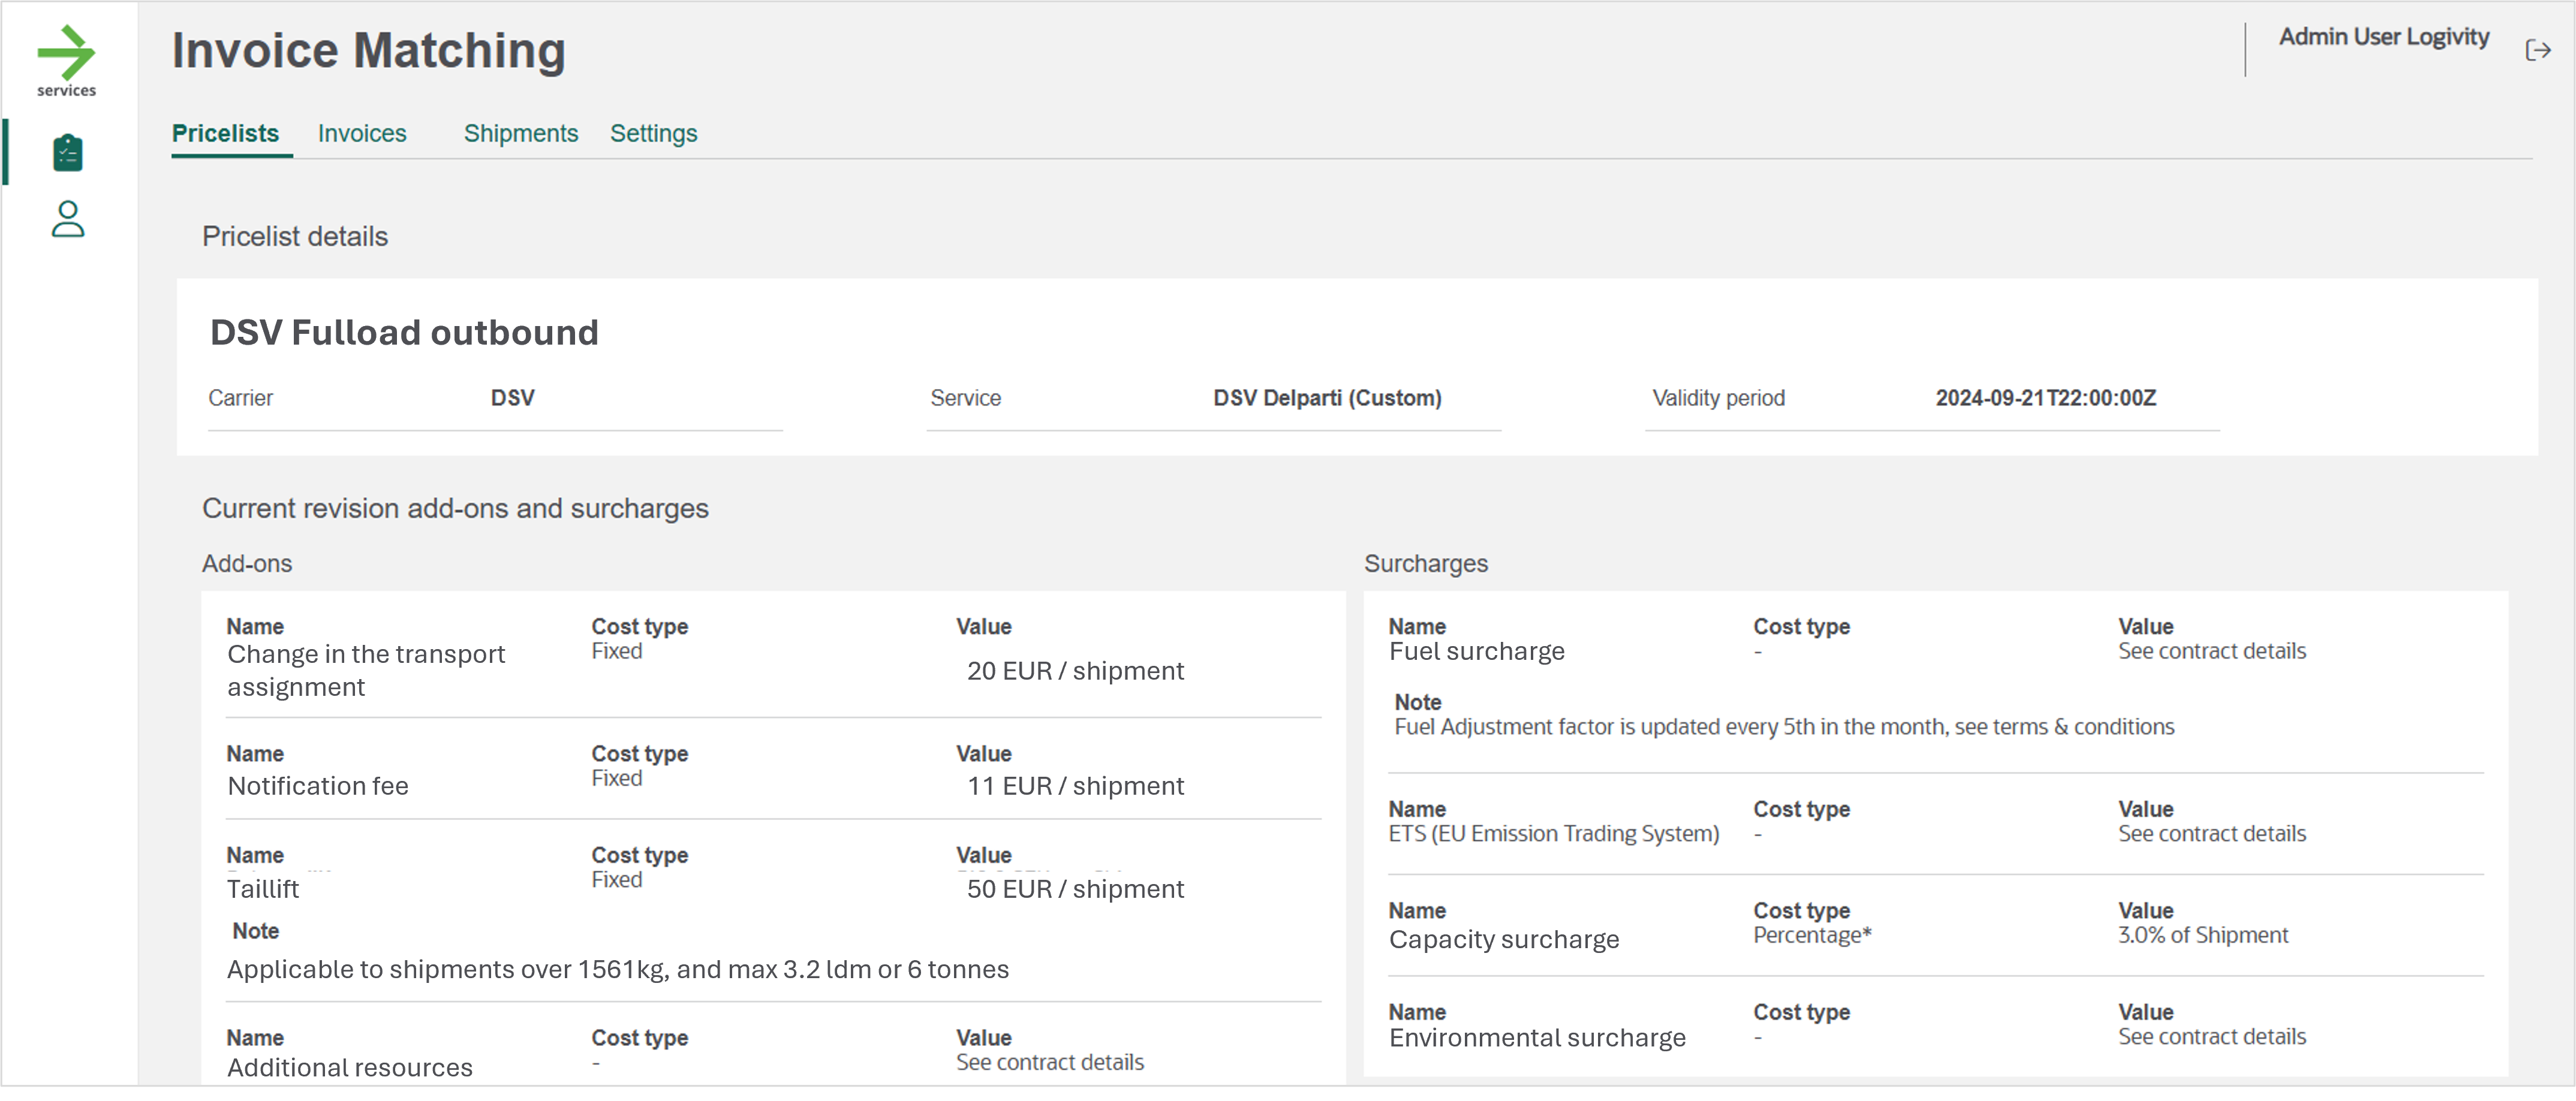Click the Add-ons section heading
Image resolution: width=2576 pixels, height=1101 pixels.
[247, 563]
